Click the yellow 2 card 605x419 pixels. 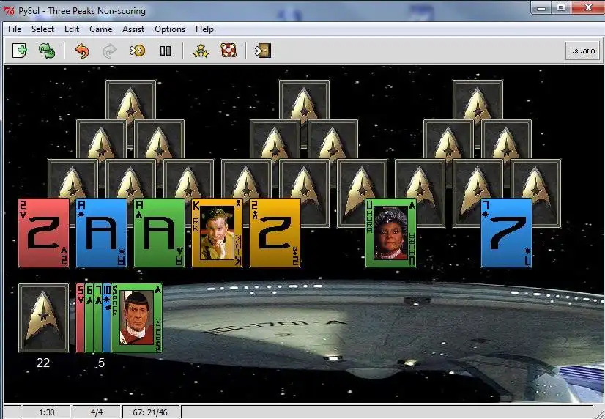275,233
